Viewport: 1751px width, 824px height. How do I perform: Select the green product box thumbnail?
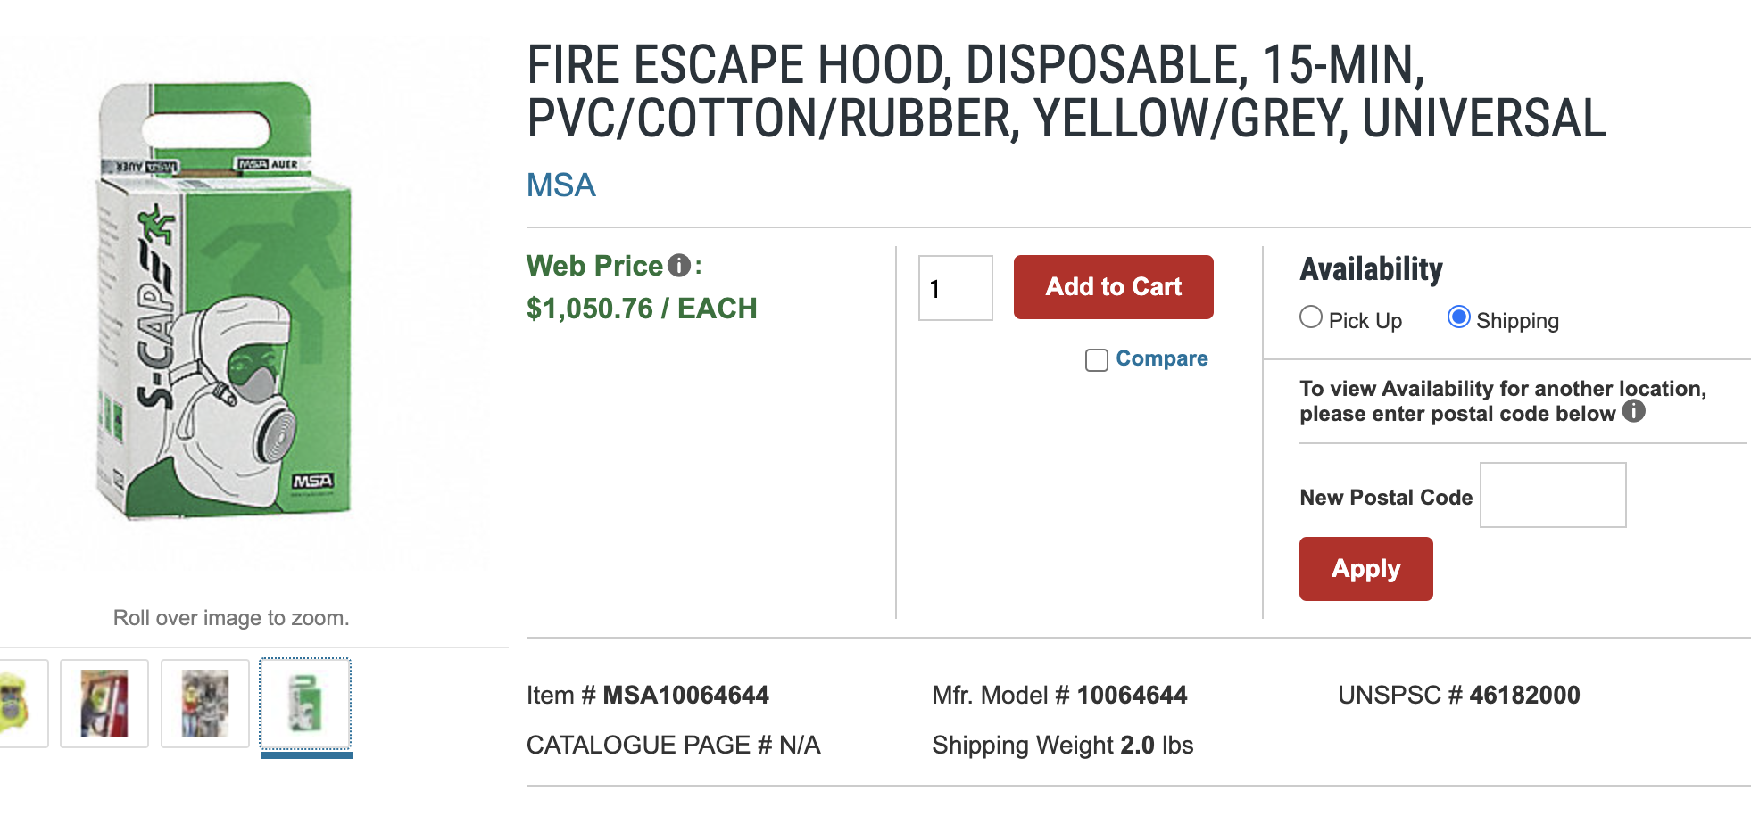point(305,704)
